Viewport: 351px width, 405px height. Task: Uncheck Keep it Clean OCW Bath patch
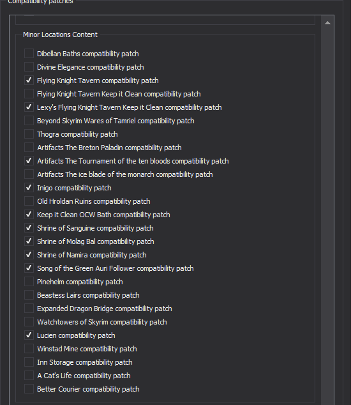point(29,215)
